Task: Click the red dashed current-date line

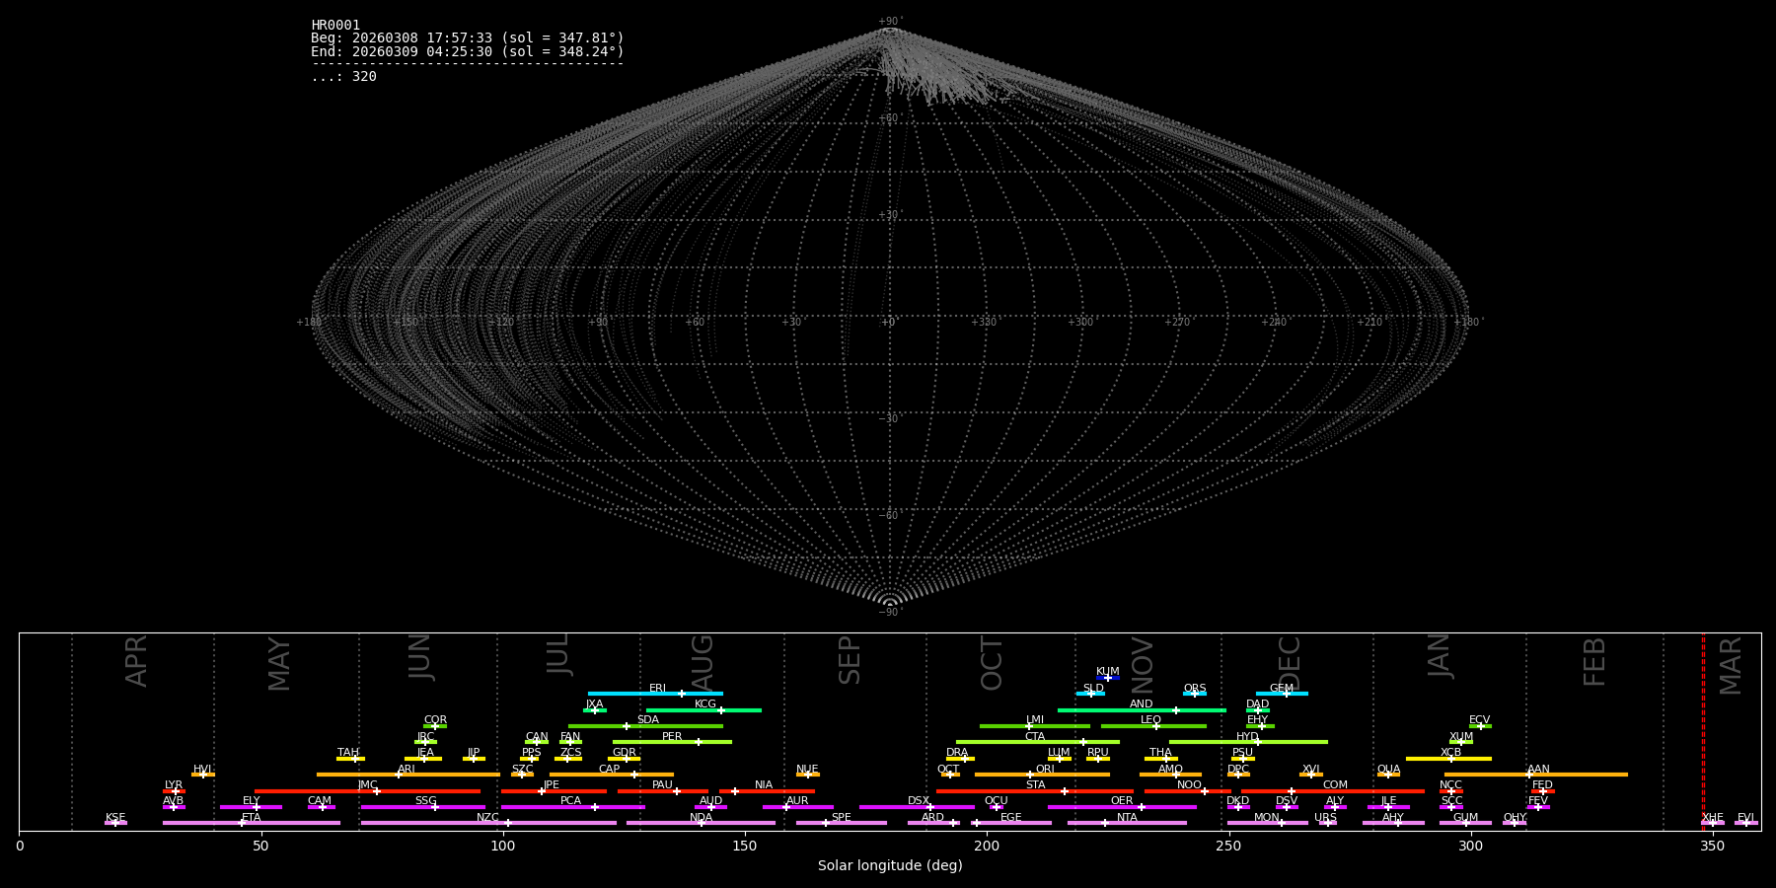Action: (1703, 732)
